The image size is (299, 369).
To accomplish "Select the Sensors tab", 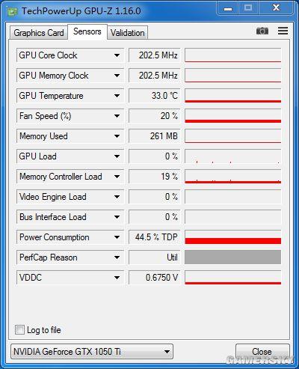I will [87, 31].
